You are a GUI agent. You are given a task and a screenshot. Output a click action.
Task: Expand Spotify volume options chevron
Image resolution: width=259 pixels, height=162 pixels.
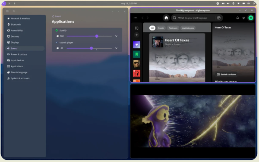[116, 36]
